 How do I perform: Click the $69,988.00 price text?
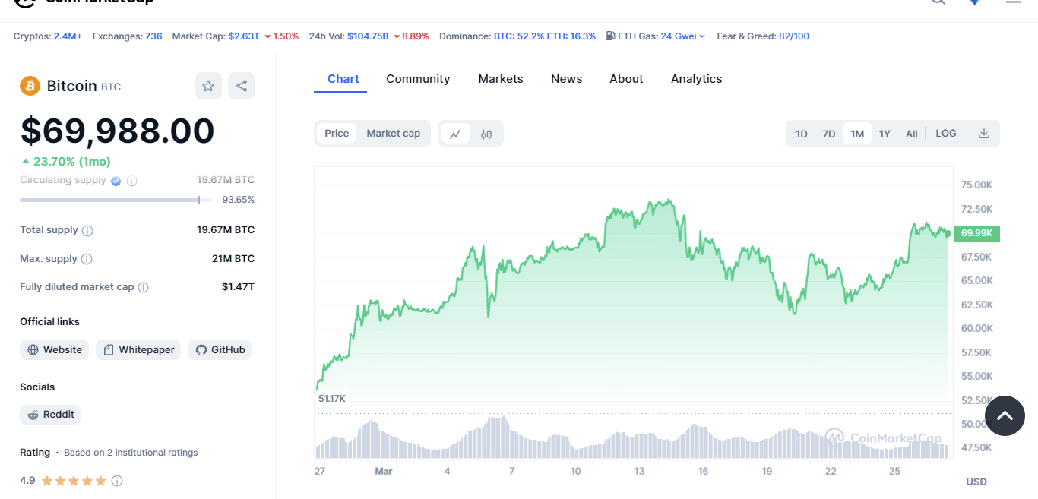117,131
